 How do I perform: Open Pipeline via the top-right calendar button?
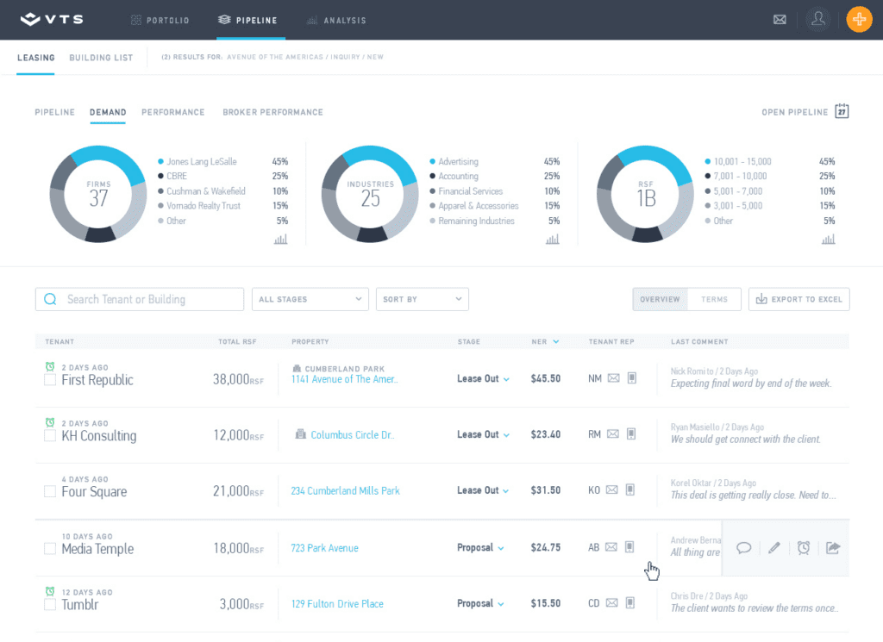(841, 111)
